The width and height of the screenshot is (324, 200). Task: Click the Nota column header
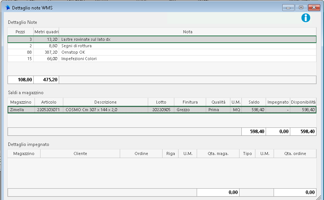point(188,32)
